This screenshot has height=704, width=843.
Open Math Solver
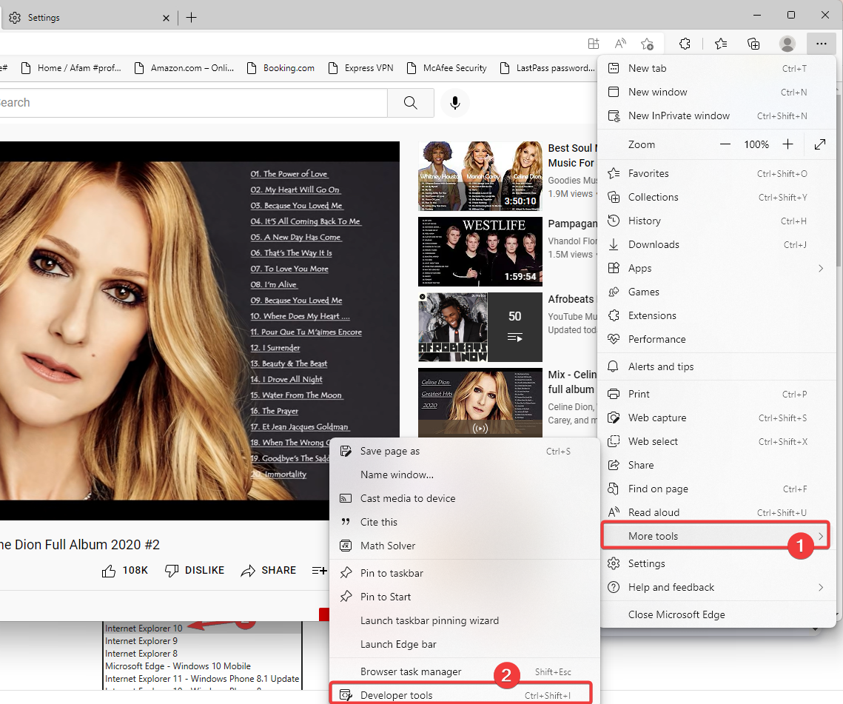(x=465, y=546)
